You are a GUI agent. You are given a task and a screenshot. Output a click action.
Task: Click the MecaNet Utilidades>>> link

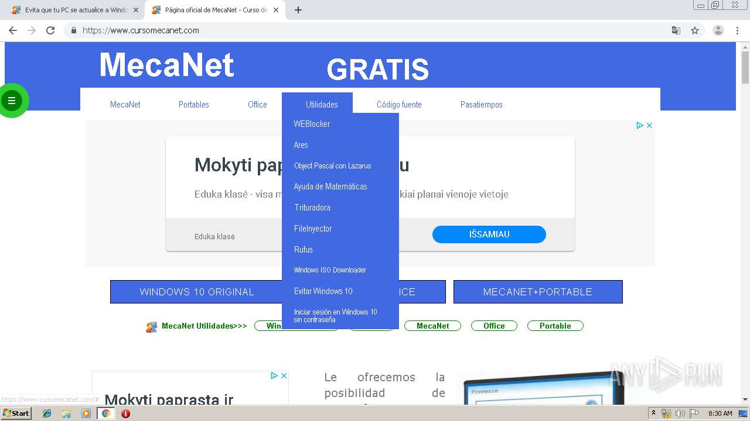pos(204,326)
